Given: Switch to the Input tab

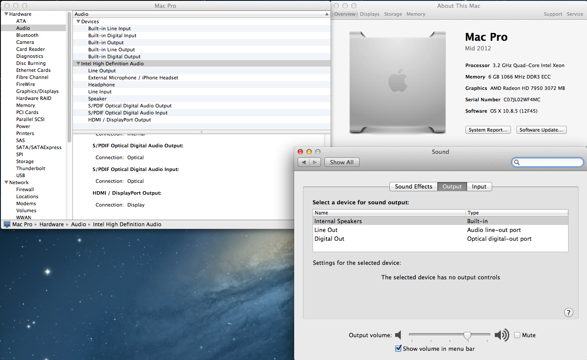Looking at the screenshot, I should click(x=479, y=186).
